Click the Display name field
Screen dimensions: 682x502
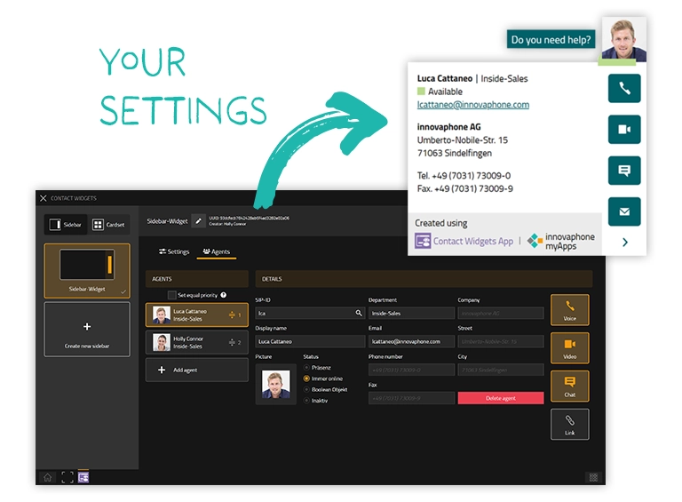point(310,341)
